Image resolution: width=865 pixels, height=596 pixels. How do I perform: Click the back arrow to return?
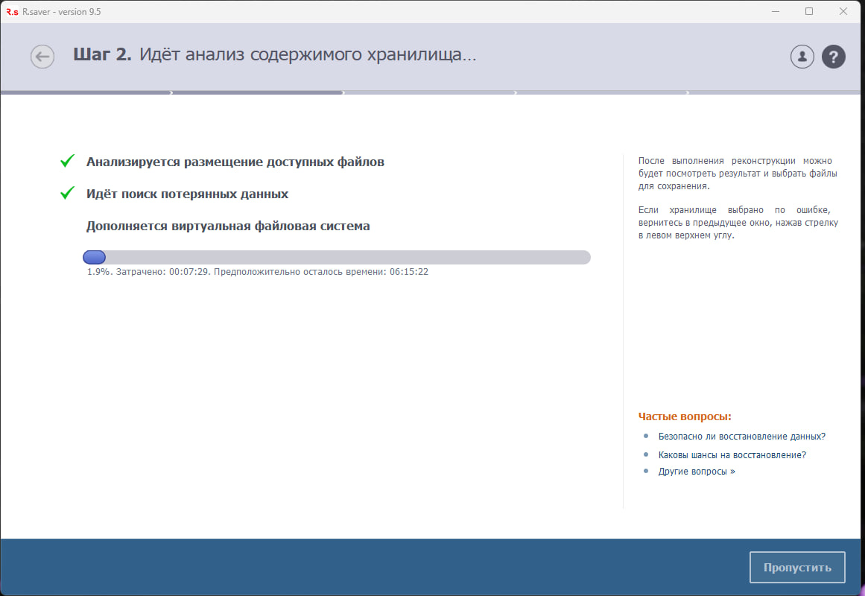(x=42, y=57)
